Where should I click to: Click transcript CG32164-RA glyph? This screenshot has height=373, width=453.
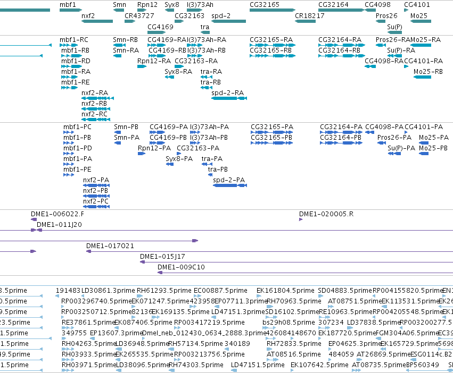[x=342, y=45]
